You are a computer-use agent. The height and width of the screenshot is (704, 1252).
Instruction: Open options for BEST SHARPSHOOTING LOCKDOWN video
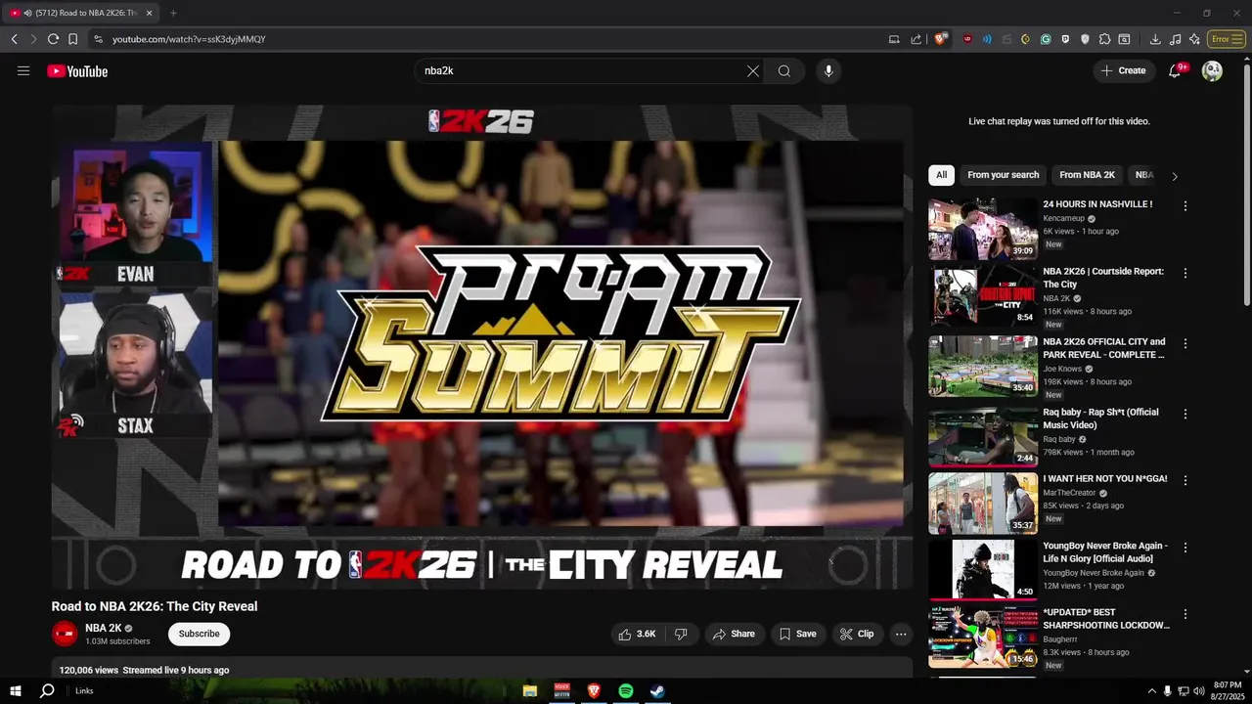[x=1185, y=614]
